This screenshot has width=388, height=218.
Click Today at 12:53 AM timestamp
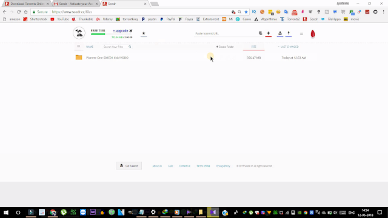(293, 58)
